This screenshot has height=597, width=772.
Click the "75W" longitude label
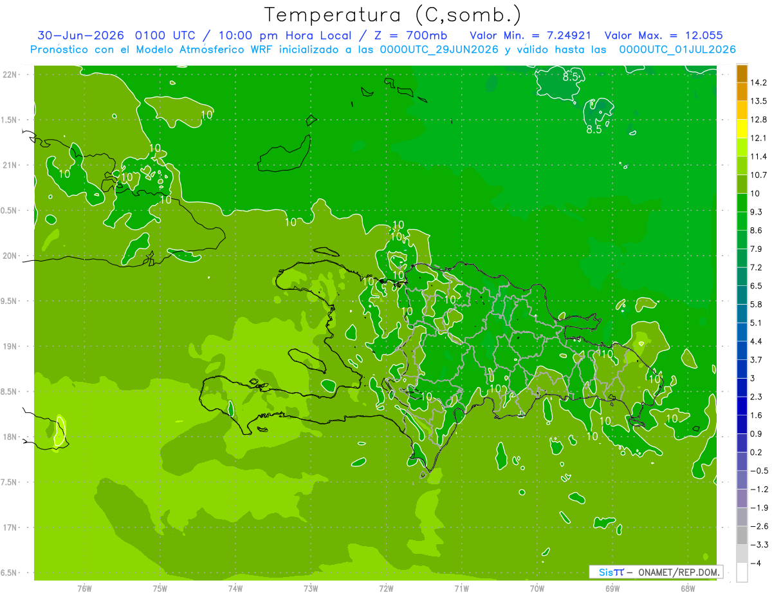point(160,589)
